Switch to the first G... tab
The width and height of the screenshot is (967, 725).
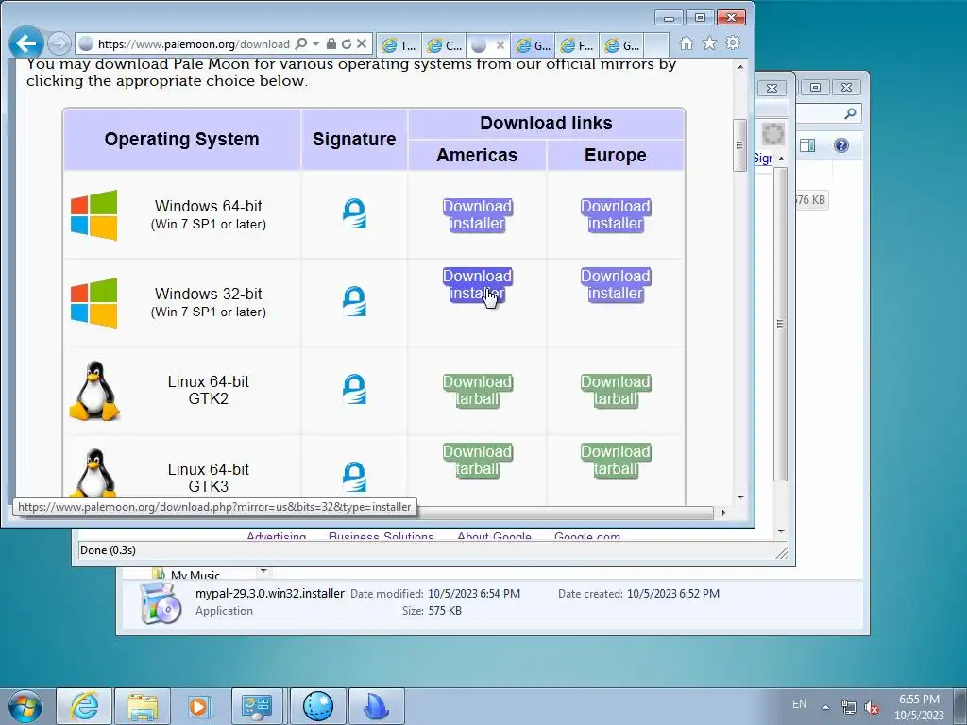tap(533, 45)
